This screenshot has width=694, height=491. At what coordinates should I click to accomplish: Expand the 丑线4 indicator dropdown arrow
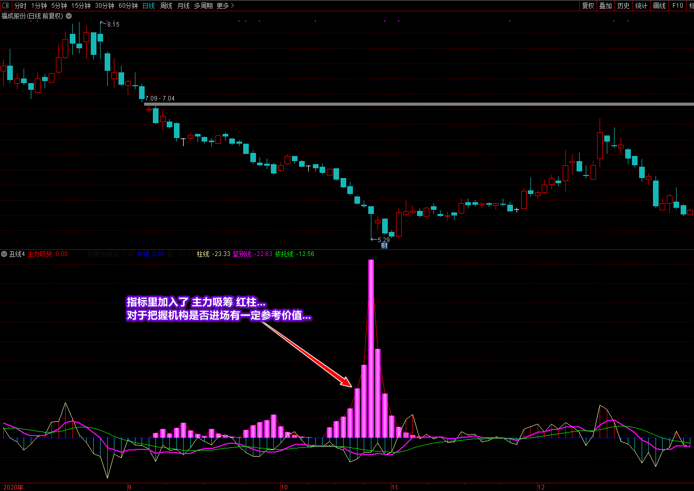[x=4, y=254]
